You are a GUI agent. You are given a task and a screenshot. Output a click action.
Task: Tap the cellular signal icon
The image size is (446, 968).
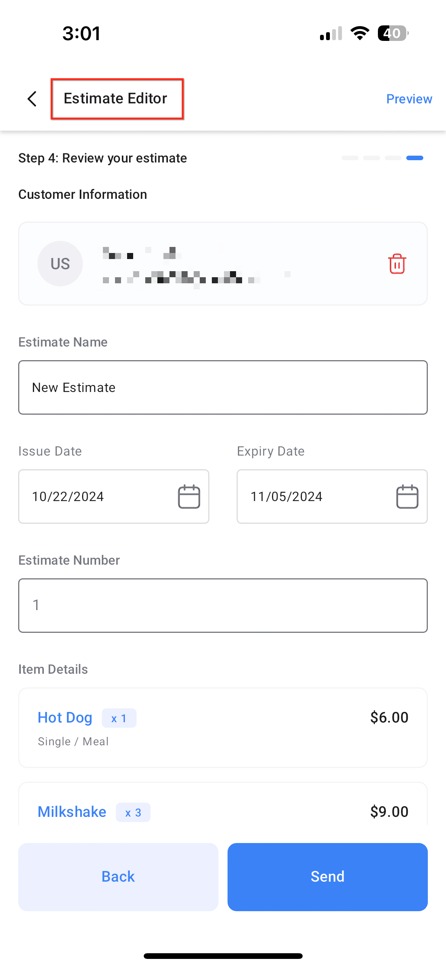point(331,33)
